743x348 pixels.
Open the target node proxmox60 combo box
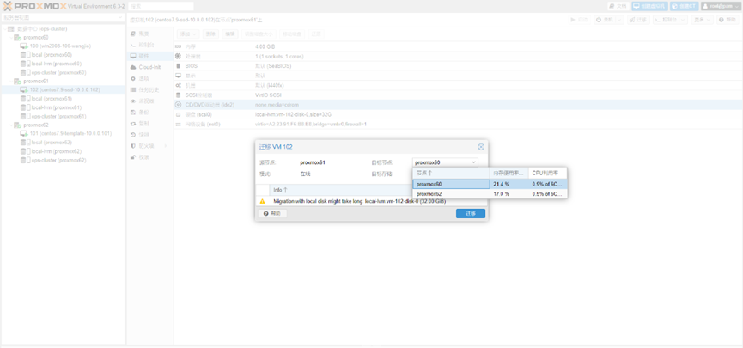(x=445, y=162)
